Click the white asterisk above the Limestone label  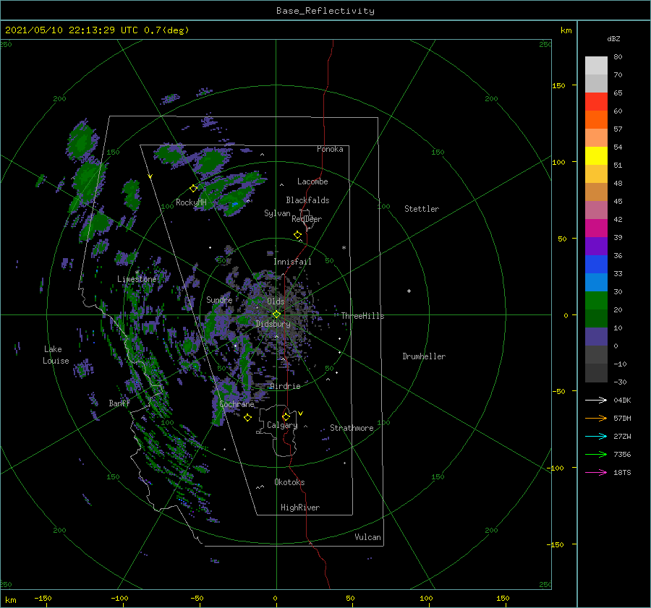tap(137, 273)
